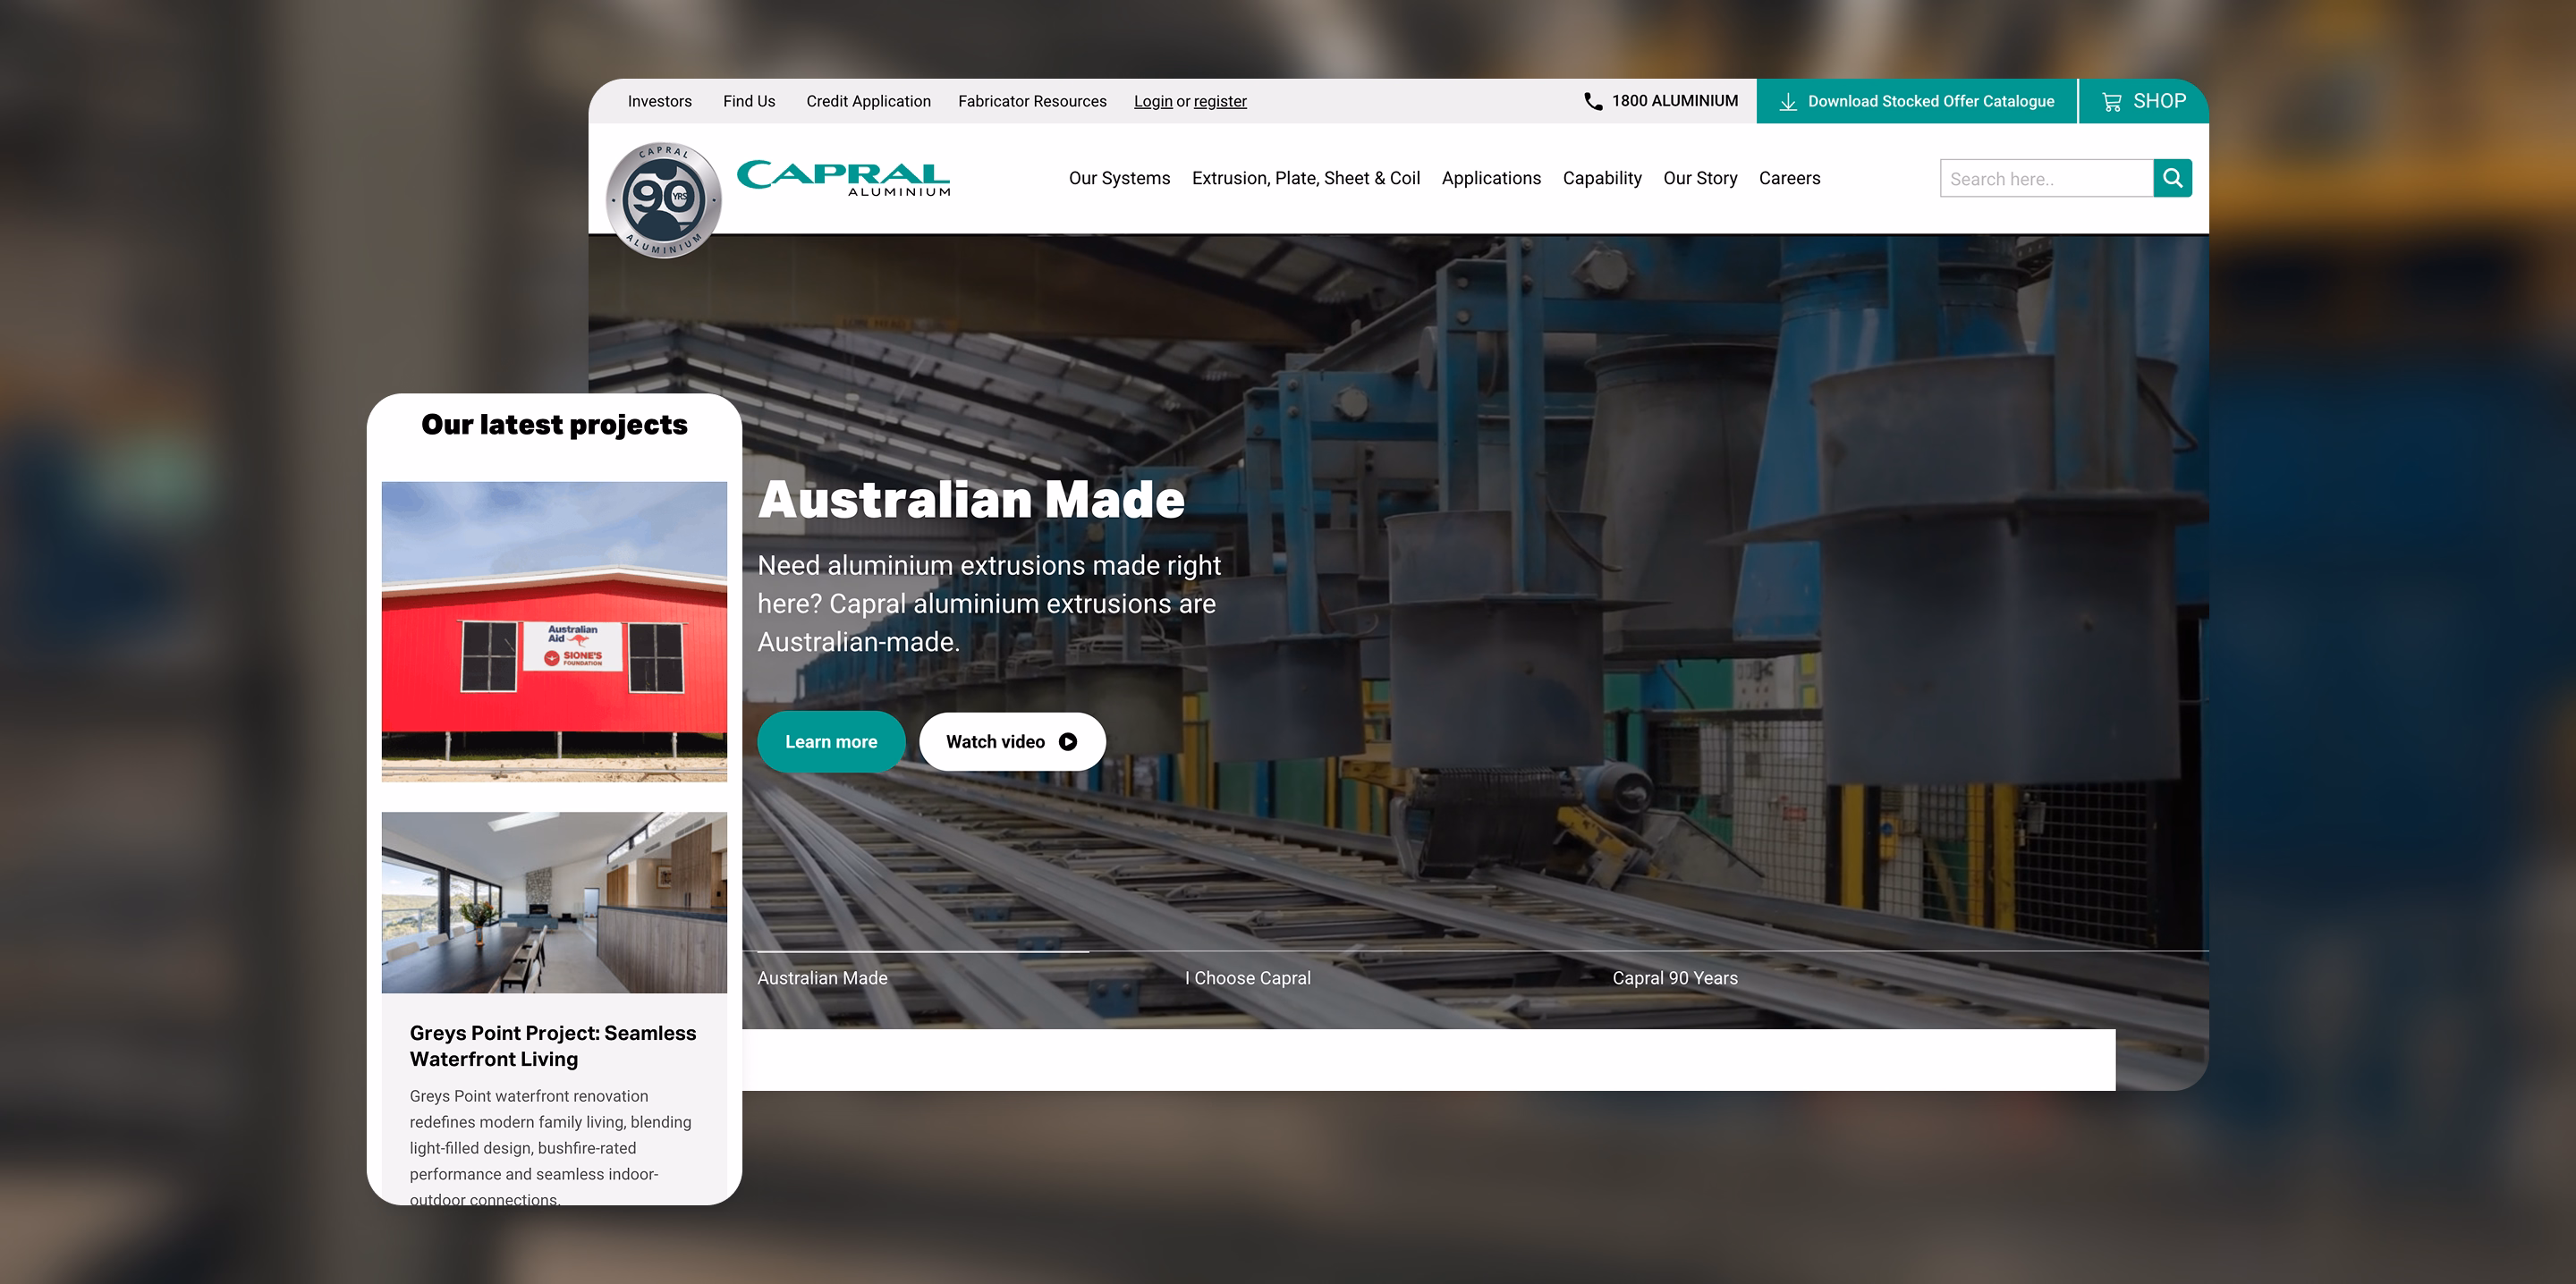Select the Capral 90 Years slide tab
This screenshot has height=1284, width=2576.
[1675, 978]
